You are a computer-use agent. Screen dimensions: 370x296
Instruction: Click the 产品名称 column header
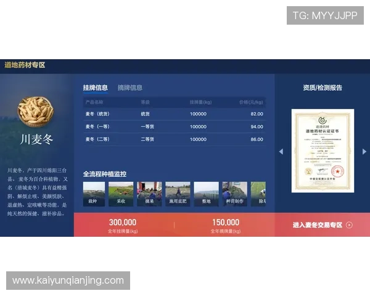[94, 102]
